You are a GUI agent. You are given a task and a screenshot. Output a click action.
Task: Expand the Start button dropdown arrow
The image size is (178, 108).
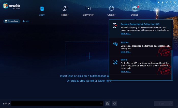[171, 103]
